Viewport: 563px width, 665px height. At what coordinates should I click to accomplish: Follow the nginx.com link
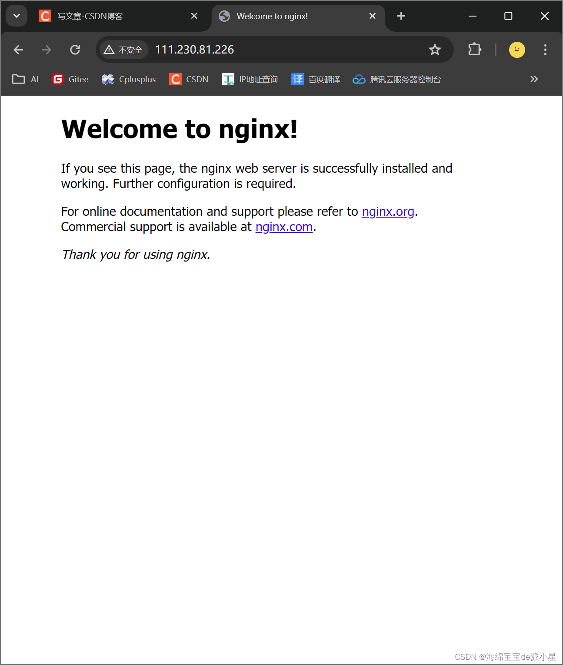(284, 227)
